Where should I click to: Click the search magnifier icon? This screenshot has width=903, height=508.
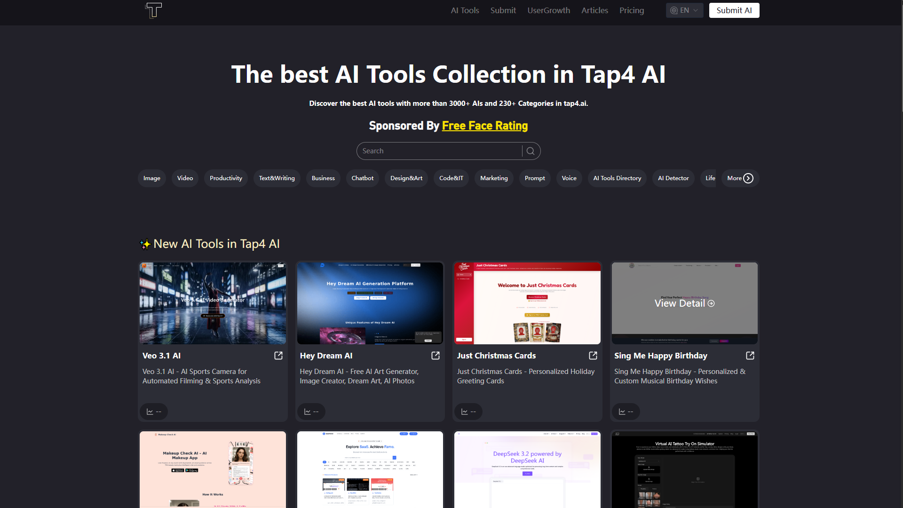click(531, 151)
